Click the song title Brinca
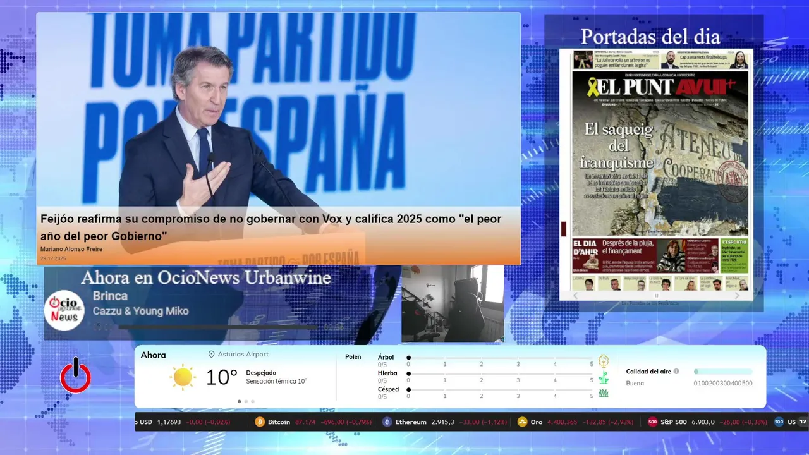The image size is (809, 455). [110, 296]
